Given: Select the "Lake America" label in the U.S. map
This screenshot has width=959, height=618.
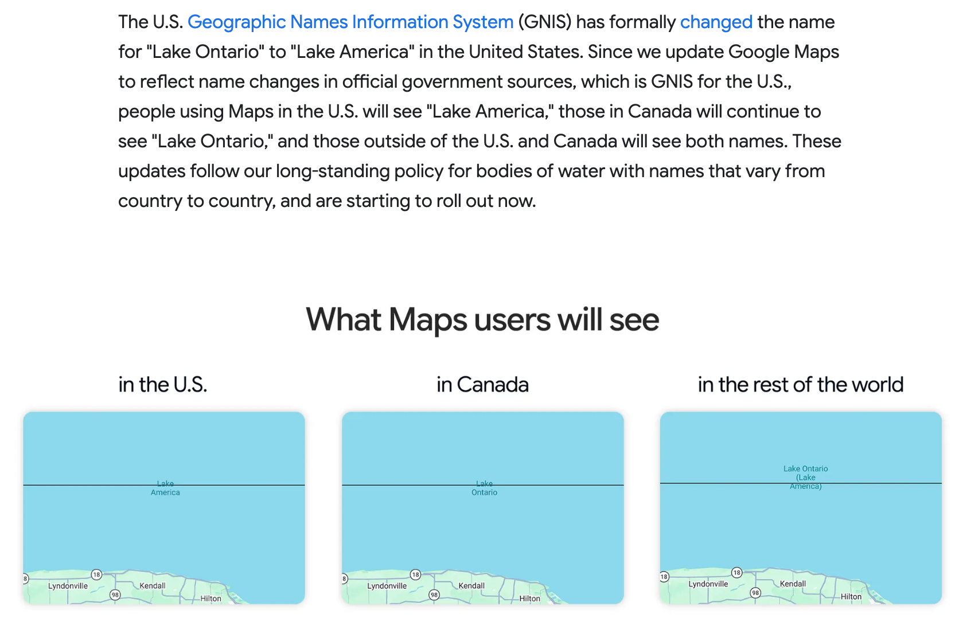Looking at the screenshot, I should pyautogui.click(x=165, y=488).
